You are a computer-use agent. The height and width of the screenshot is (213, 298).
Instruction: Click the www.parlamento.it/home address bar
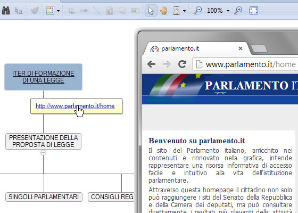[x=245, y=64]
